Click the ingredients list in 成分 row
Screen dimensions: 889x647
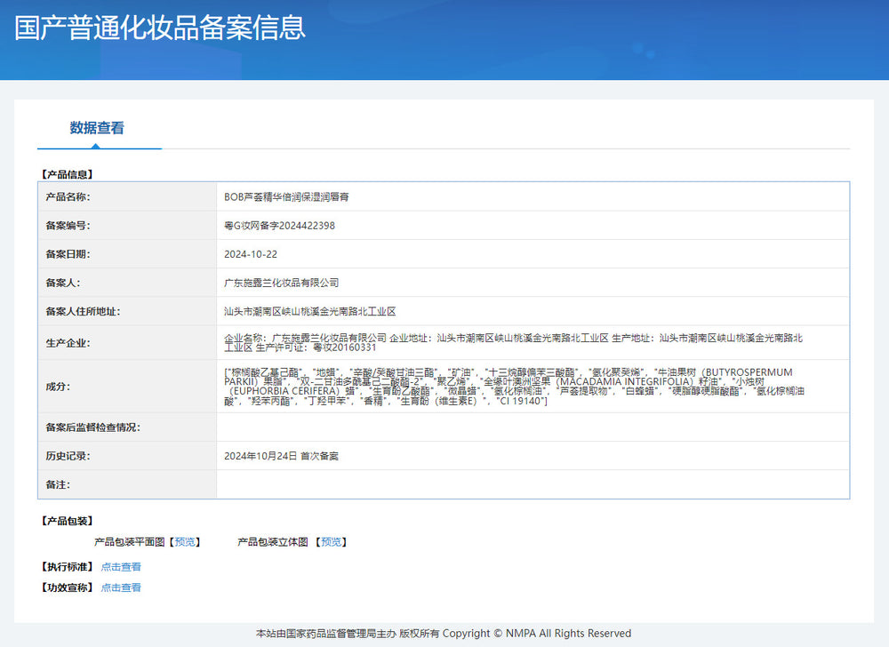click(514, 387)
